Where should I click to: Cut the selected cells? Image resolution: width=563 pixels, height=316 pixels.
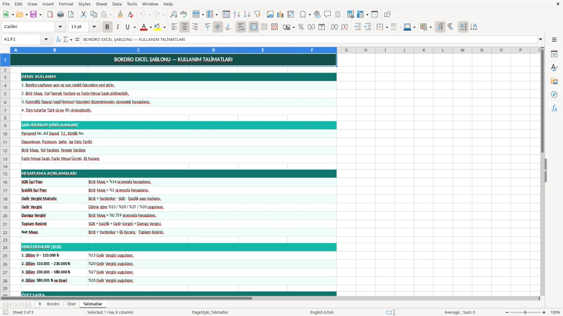tap(84, 14)
